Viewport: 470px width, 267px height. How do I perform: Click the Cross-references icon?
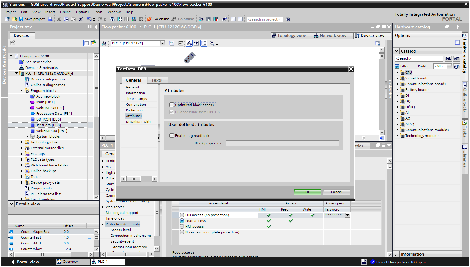pyautogui.click(x=224, y=19)
